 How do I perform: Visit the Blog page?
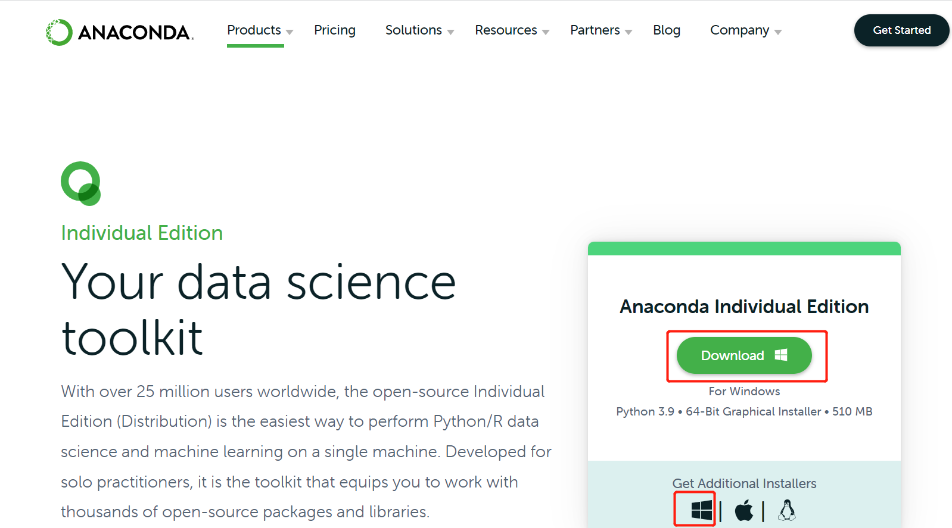pos(667,30)
